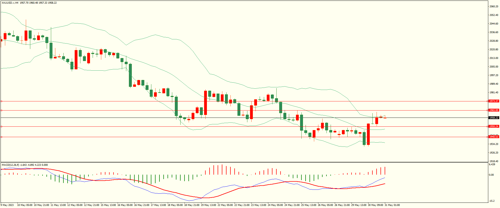Click the price axis label 1997.20
The height and width of the screenshot is (208, 500).
coord(494,75)
